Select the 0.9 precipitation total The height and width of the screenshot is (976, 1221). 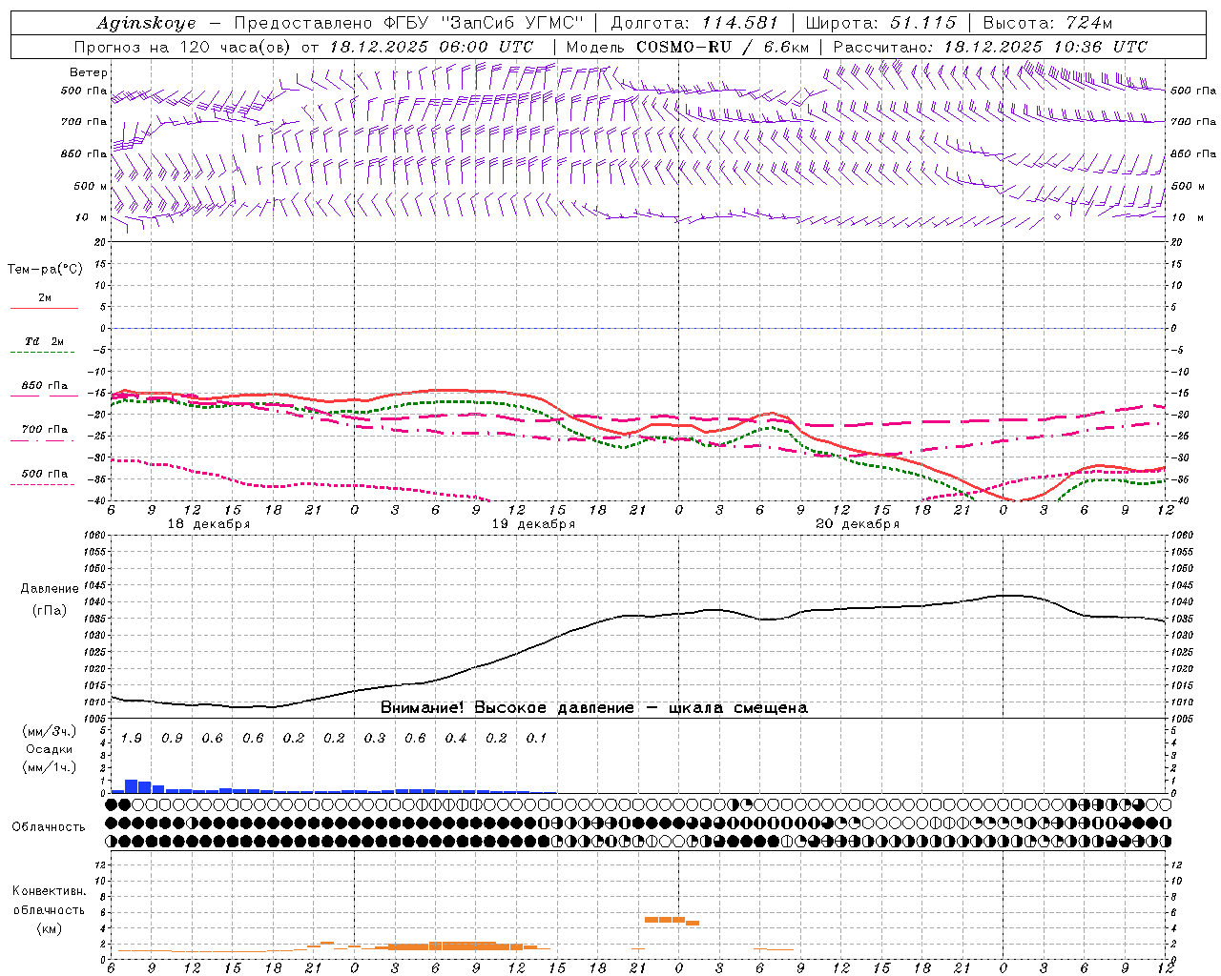pyautogui.click(x=172, y=738)
